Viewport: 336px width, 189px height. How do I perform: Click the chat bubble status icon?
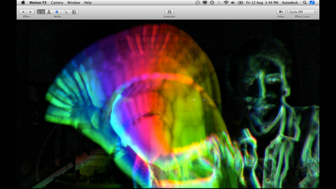coord(198,3)
